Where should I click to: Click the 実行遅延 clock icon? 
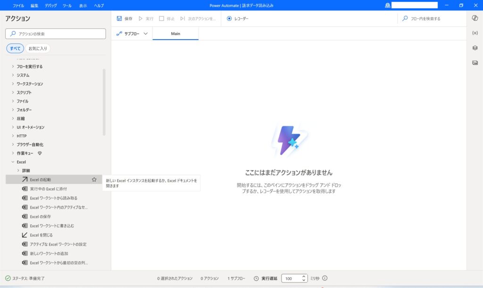(256, 278)
